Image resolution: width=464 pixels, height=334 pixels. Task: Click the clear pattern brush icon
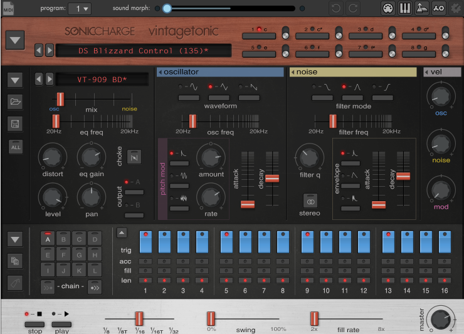[x=15, y=283]
